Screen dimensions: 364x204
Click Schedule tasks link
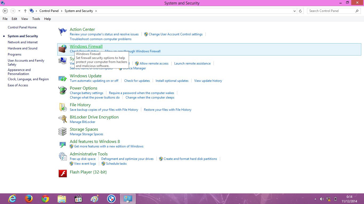(x=116, y=164)
